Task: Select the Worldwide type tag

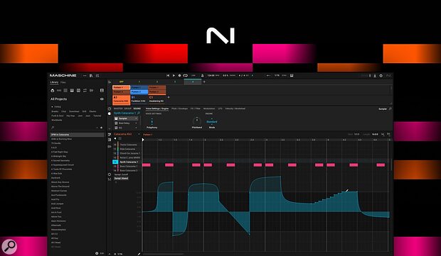Action: [x=56, y=120]
